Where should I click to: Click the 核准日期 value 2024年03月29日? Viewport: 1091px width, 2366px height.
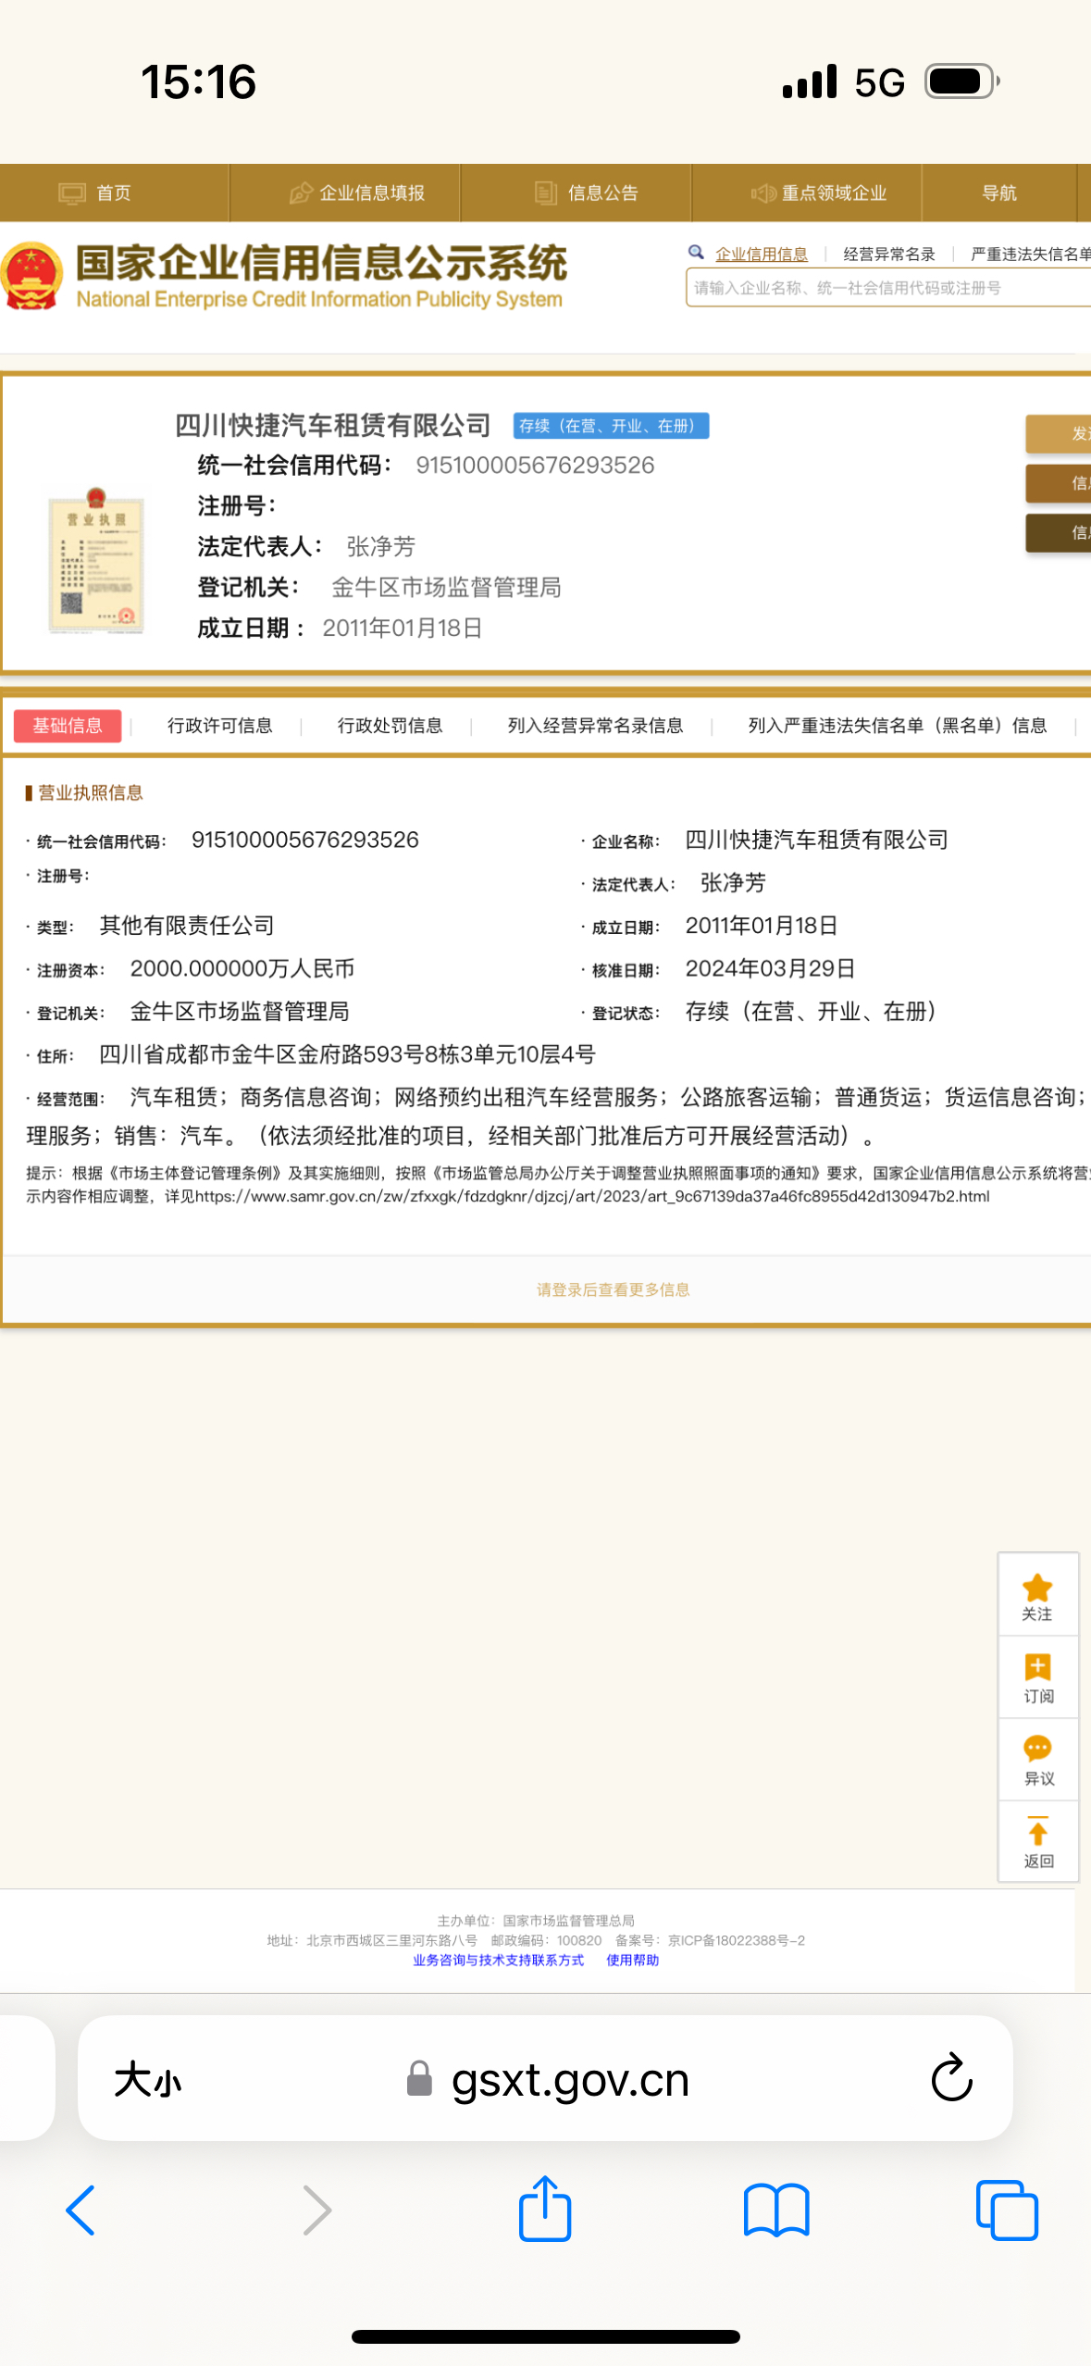pos(770,968)
